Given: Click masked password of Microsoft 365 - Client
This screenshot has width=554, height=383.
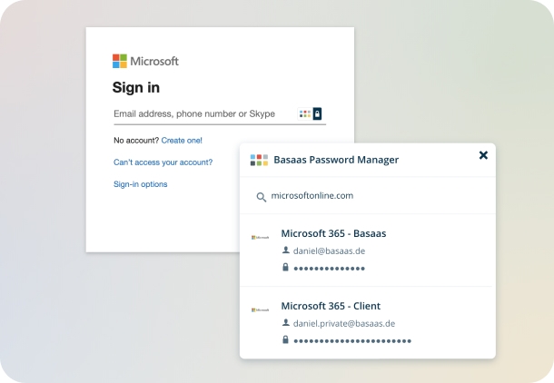Looking at the screenshot, I should click(352, 341).
